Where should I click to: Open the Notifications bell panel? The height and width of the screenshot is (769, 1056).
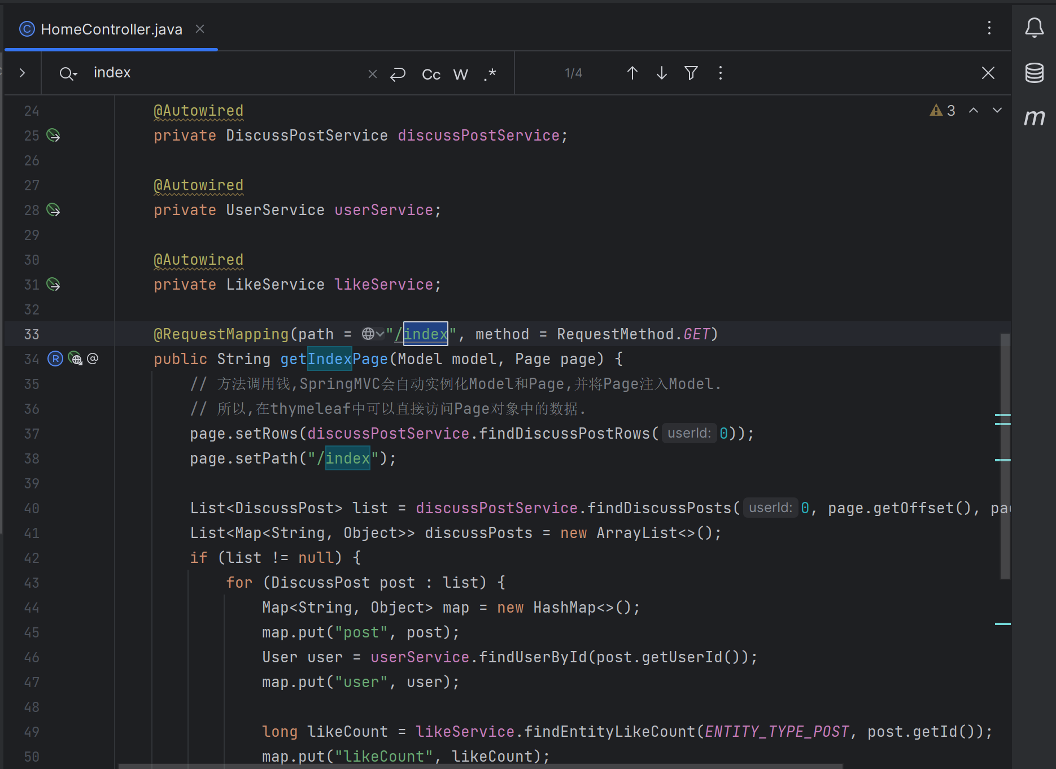coord(1034,28)
